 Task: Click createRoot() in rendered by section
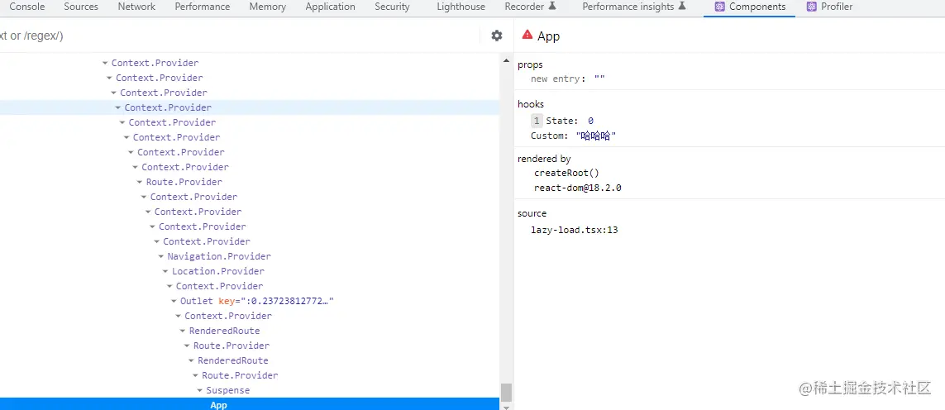click(566, 174)
